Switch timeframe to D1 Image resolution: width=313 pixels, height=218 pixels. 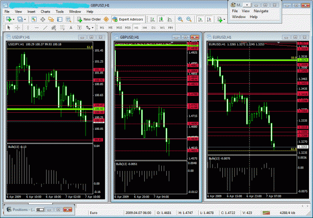coord(153,28)
